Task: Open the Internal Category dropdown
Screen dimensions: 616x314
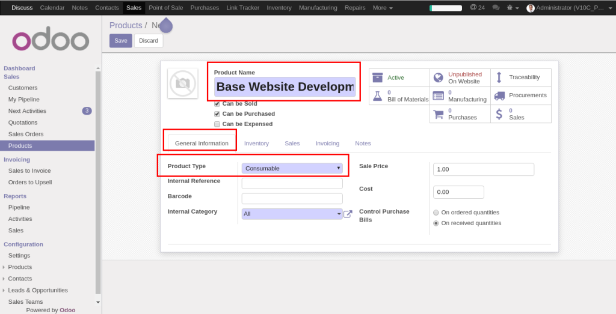Action: [292, 214]
